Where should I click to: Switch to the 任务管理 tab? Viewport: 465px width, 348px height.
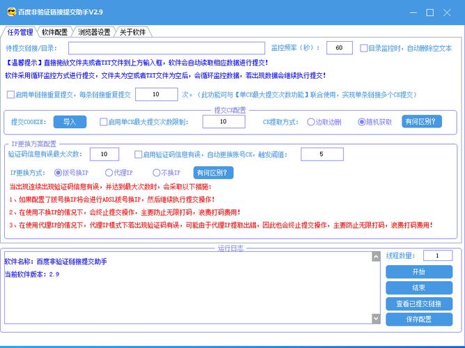tap(20, 32)
